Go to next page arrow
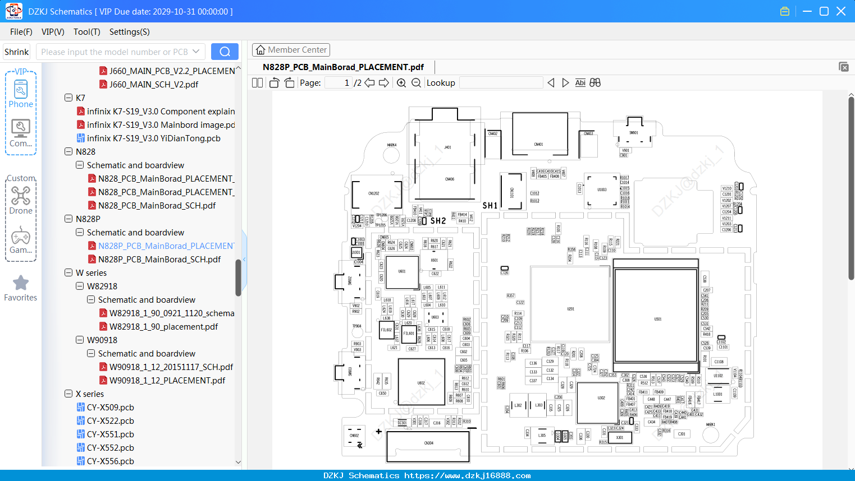The image size is (855, 481). tap(384, 83)
